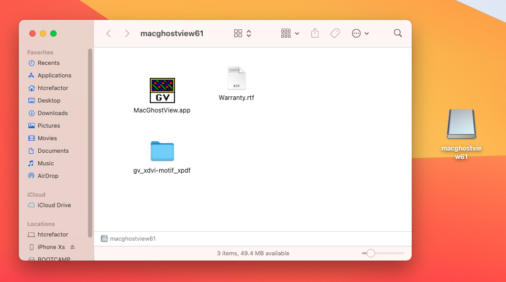Select the Warranty.rtf file icon
506x282 pixels.
click(237, 78)
